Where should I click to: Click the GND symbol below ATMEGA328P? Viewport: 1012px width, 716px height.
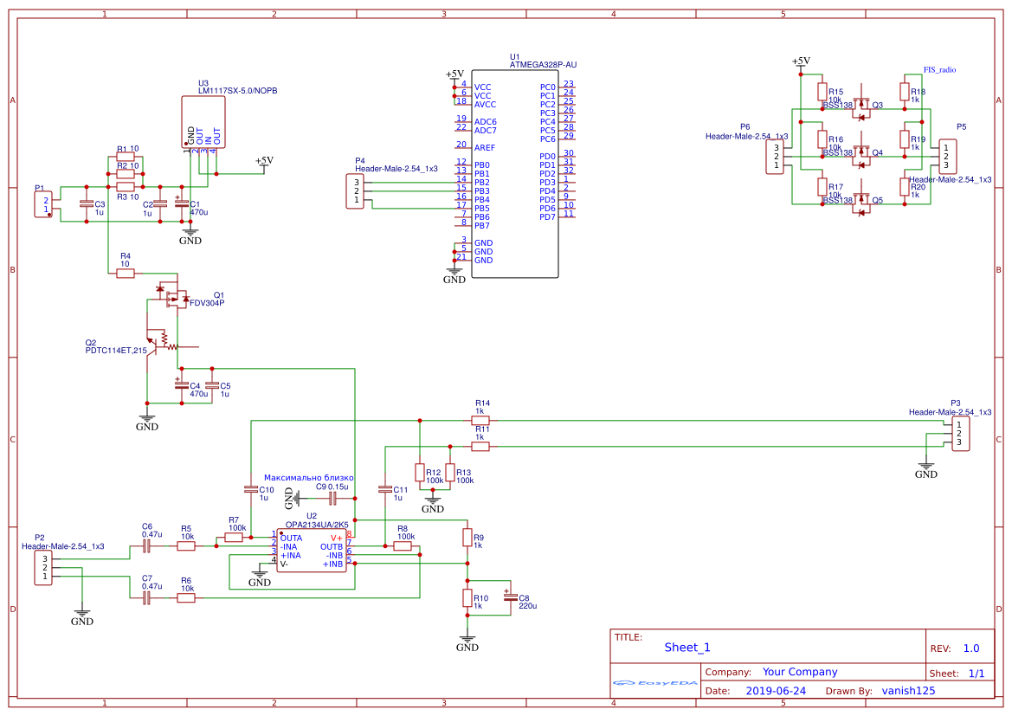(x=454, y=275)
